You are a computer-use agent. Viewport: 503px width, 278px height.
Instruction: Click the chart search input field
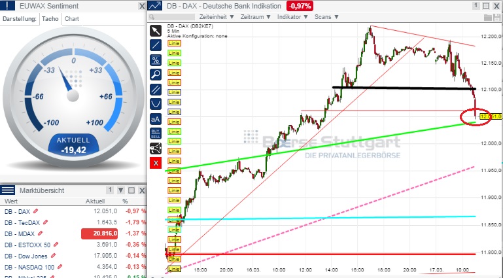(171, 17)
